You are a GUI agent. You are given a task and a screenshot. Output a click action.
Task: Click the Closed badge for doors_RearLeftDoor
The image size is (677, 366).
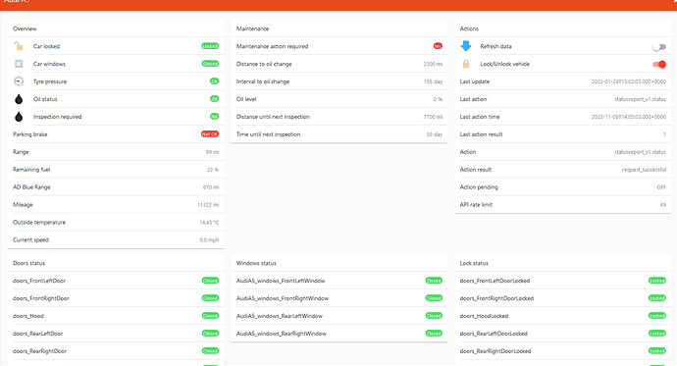(210, 334)
